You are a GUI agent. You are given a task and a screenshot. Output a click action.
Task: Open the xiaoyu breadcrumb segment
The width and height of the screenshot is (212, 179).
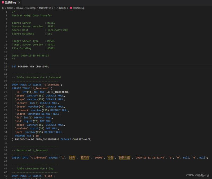(x=20, y=8)
